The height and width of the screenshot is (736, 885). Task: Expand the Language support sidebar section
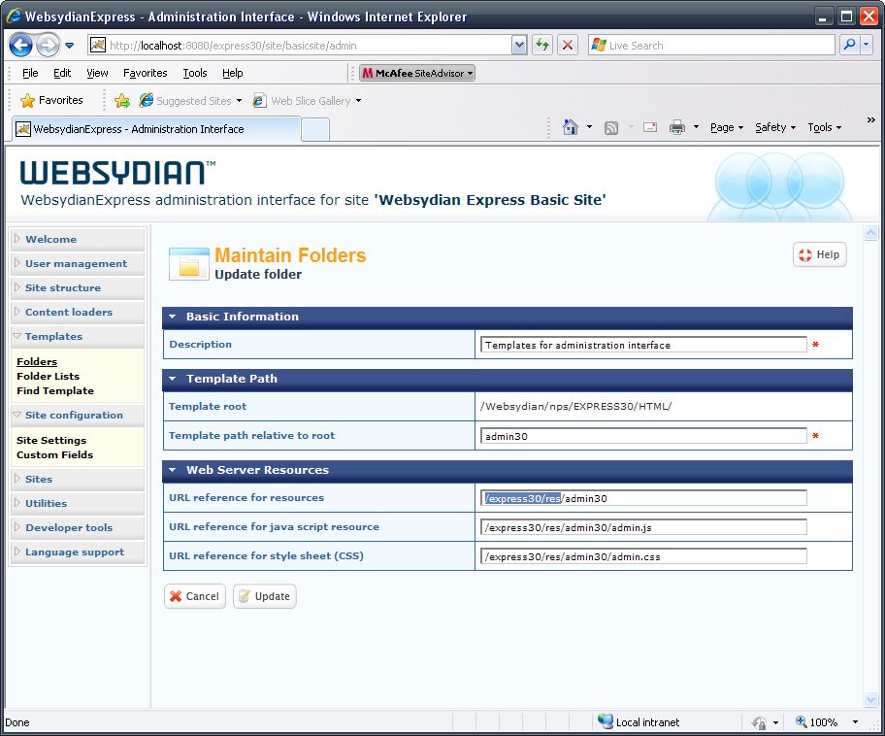coord(78,552)
